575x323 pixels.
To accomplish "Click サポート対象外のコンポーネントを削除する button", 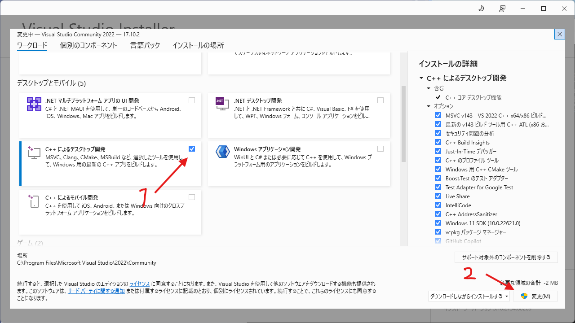I will click(506, 258).
